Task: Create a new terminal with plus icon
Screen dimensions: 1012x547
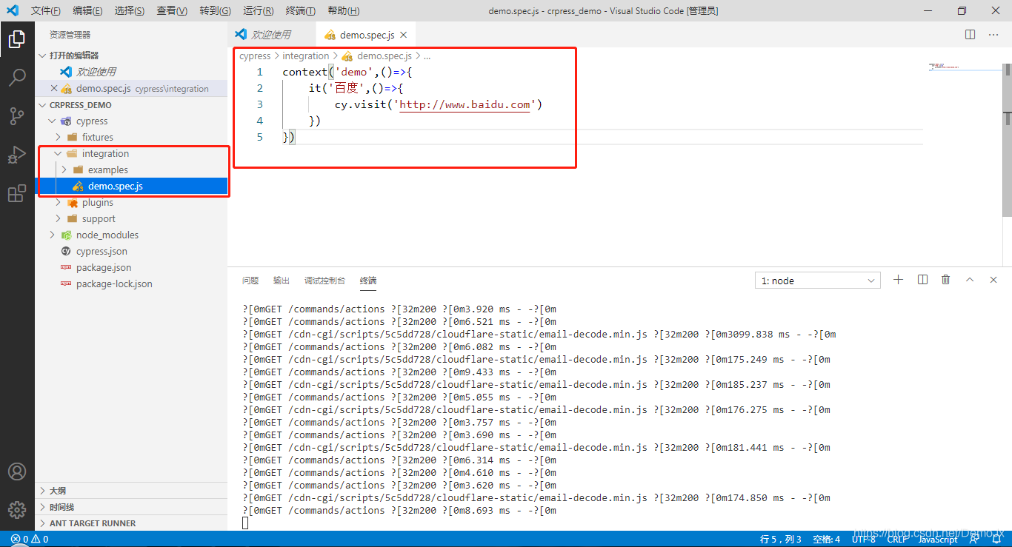Action: pyautogui.click(x=898, y=280)
